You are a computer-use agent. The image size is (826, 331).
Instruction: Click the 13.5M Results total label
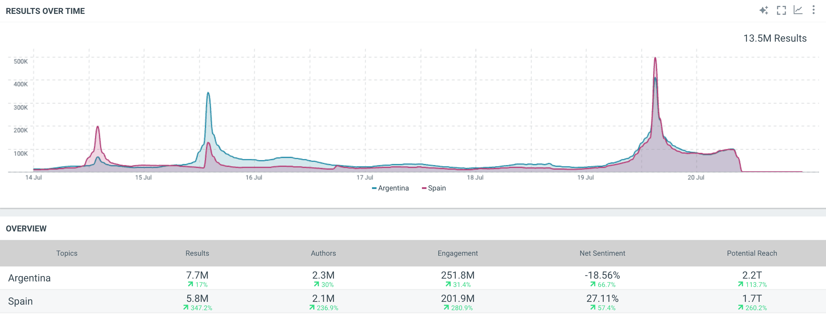[775, 38]
